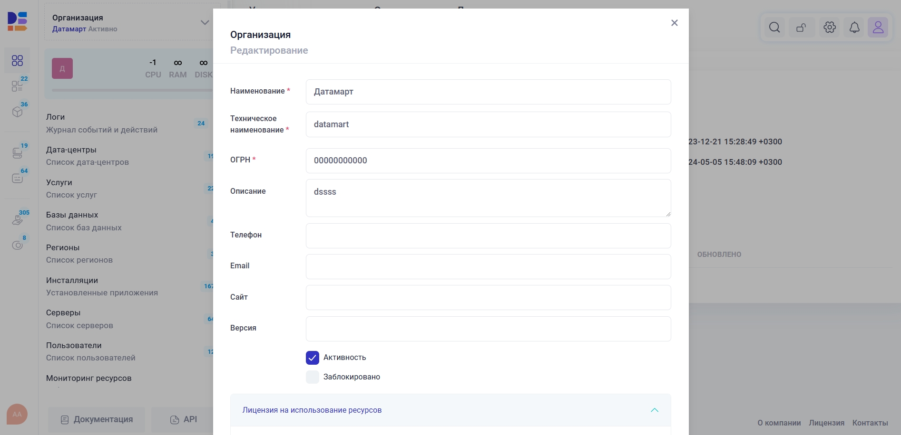
Task: Open the settings gear icon
Action: click(x=830, y=28)
